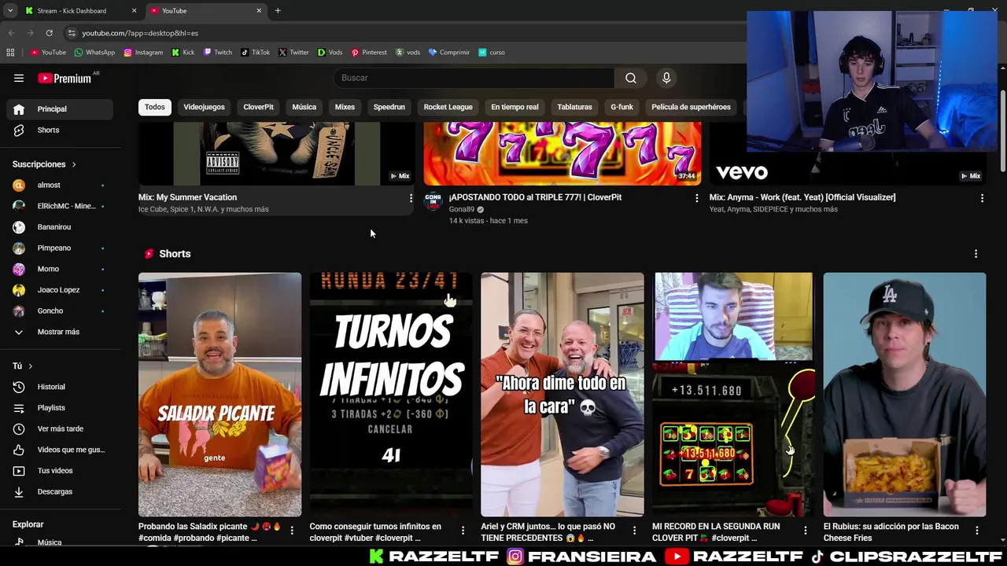Open options for My Summer Vacation mix
The height and width of the screenshot is (566, 1007).
point(411,198)
